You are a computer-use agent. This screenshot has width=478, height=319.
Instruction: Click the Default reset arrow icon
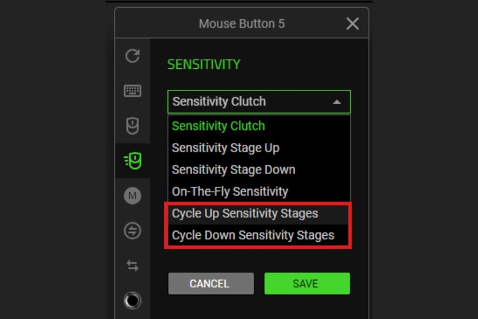pyautogui.click(x=132, y=56)
